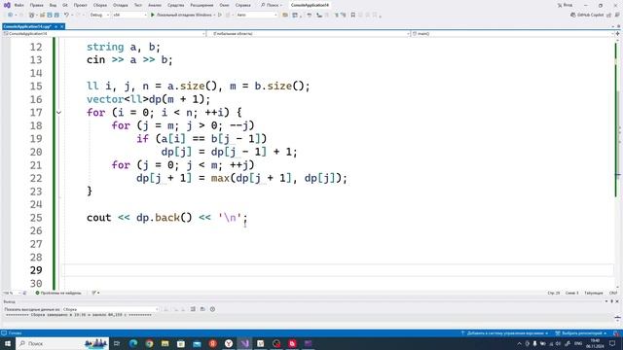Place the cursor on line 29 in the editor

point(339,270)
